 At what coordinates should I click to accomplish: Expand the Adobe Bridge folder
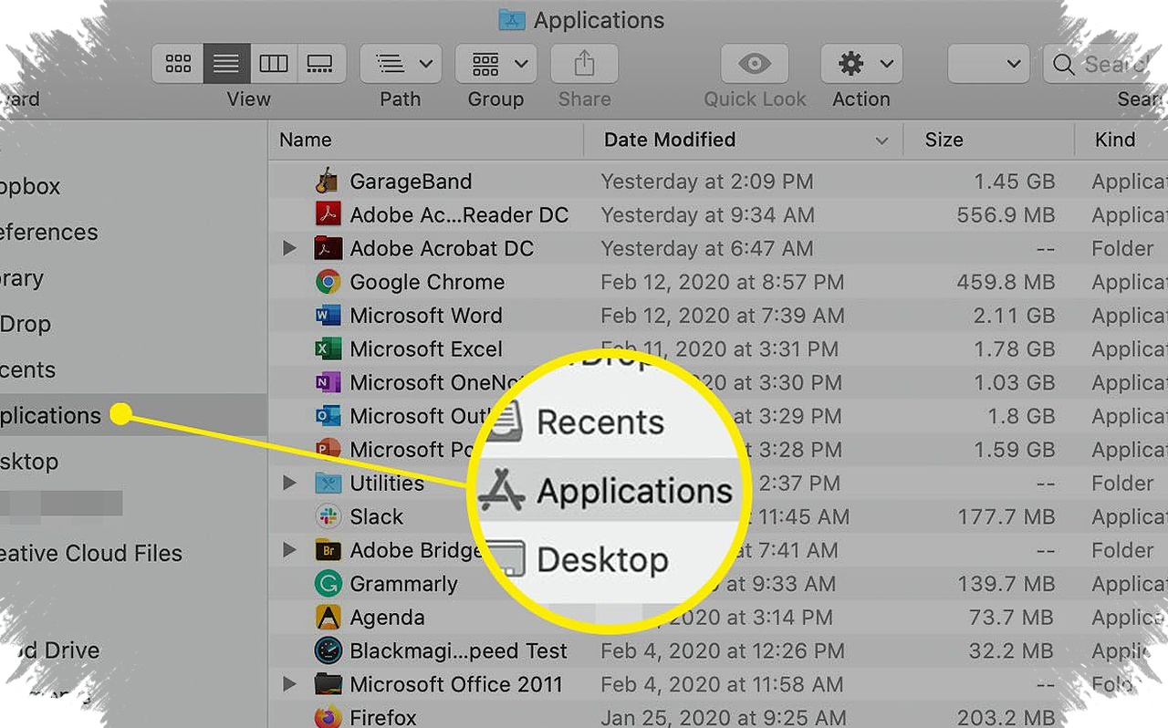pos(289,550)
